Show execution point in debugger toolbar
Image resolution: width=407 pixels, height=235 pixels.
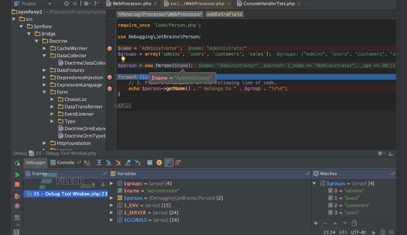[x=87, y=163]
